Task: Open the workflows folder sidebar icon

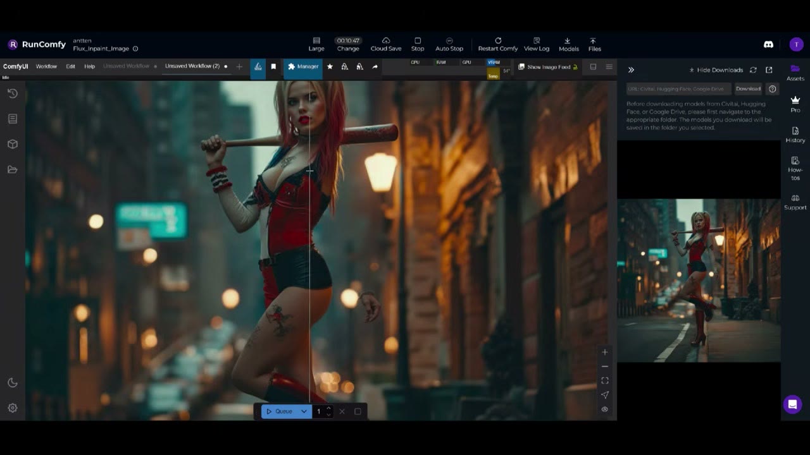Action: point(12,169)
